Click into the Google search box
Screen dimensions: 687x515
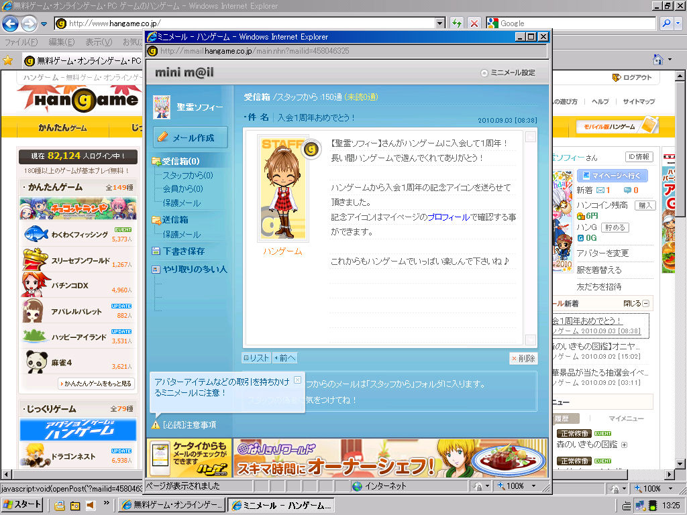pos(577,23)
